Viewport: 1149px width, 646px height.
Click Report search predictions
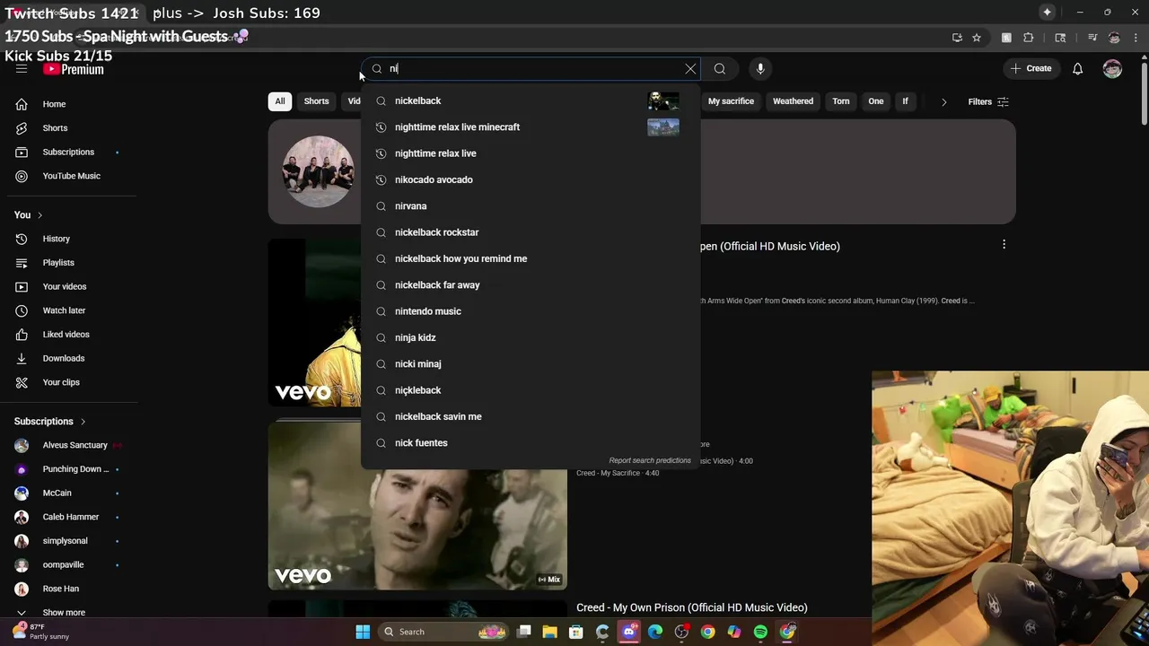(650, 460)
